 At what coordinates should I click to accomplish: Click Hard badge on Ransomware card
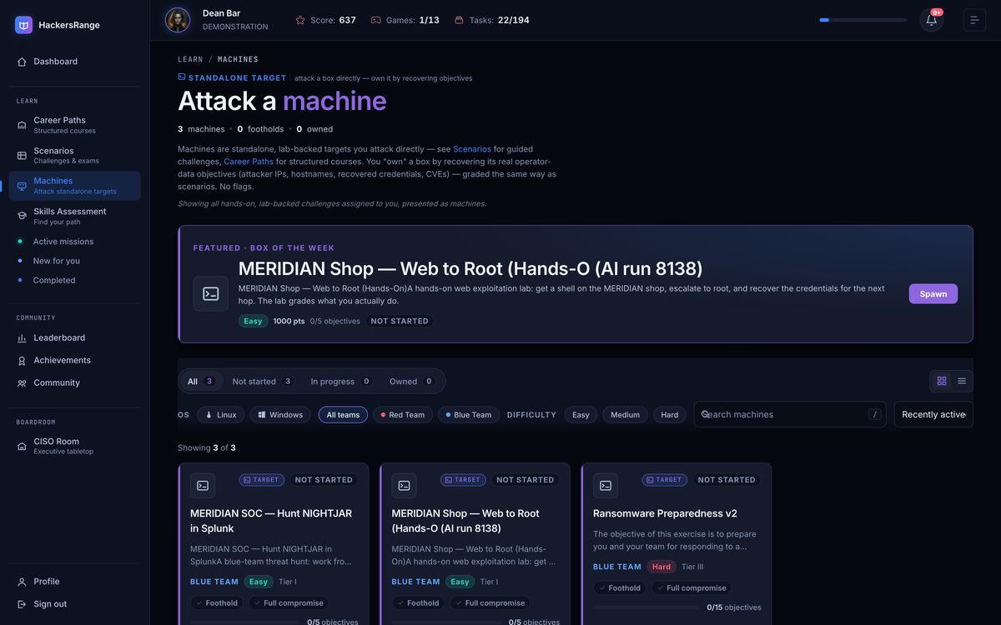[661, 567]
